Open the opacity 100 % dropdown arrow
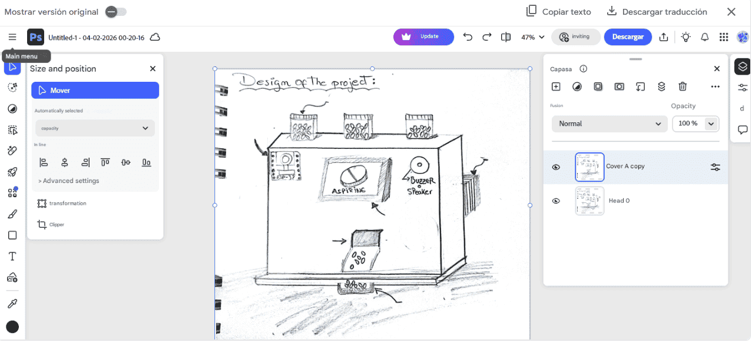This screenshot has width=752, height=343. click(712, 124)
